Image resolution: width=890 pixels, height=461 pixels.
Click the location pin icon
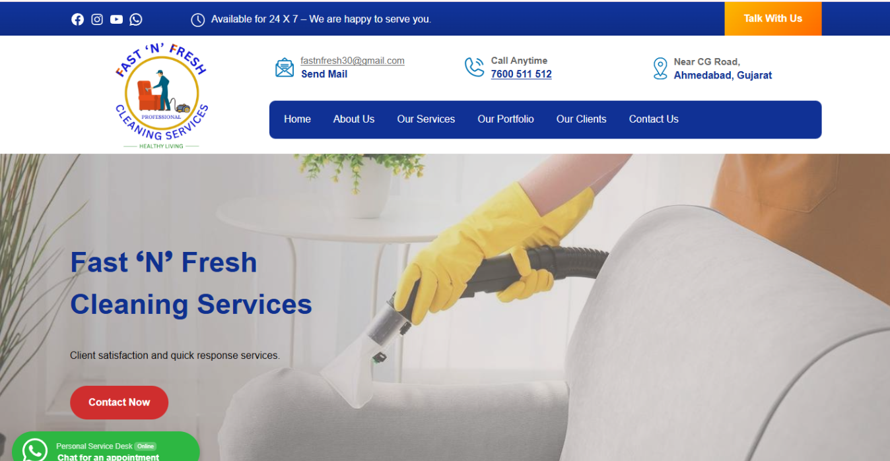click(660, 68)
